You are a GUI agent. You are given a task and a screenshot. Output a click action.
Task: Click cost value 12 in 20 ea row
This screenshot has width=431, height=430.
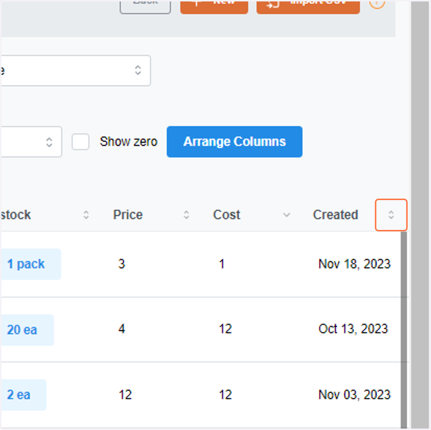click(226, 329)
